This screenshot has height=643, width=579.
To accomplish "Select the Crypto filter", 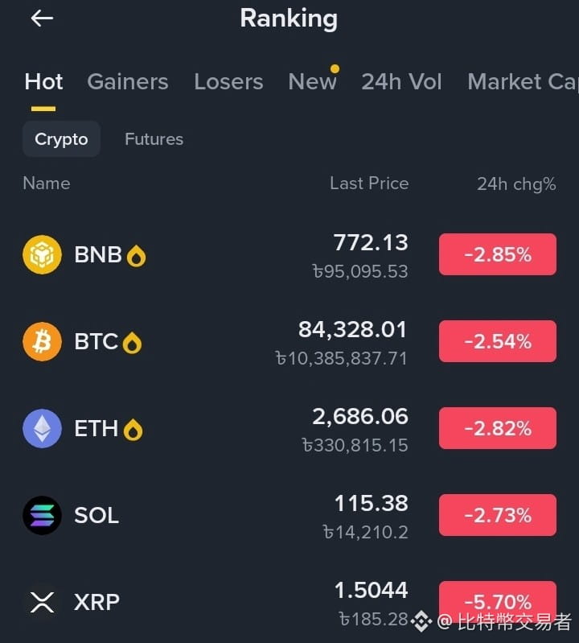I will 61,139.
